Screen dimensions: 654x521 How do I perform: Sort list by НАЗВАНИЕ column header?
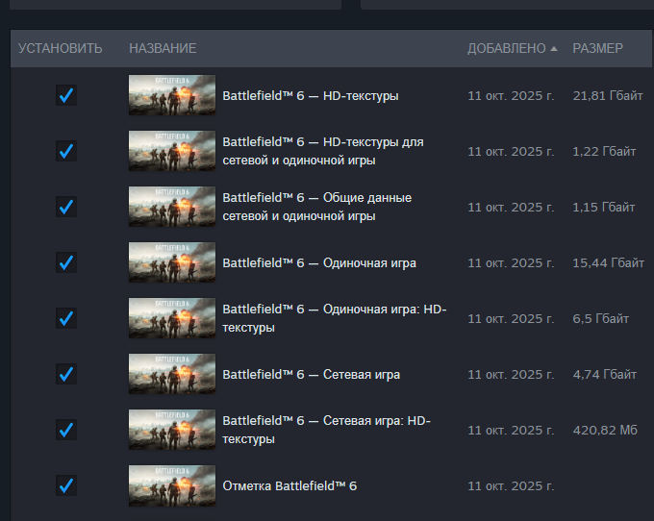163,48
